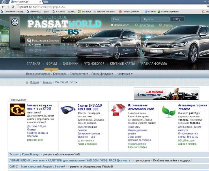Click the browser back arrow
209x171 pixels.
(3, 7)
